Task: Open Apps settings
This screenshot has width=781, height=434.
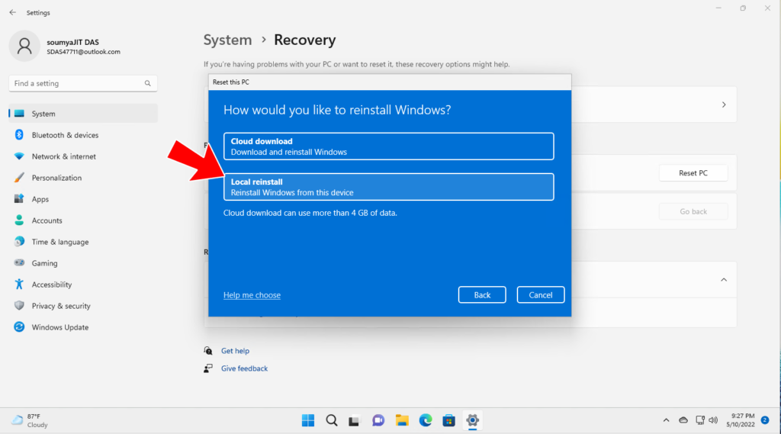Action: (x=83, y=199)
